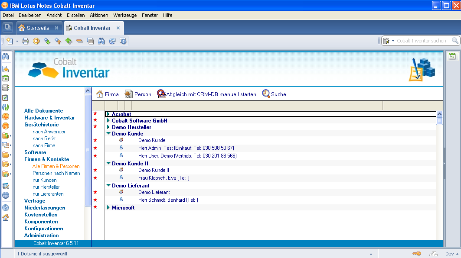
Task: Click the Navigate Previous (up arrow) icon
Action: [x=58, y=41]
